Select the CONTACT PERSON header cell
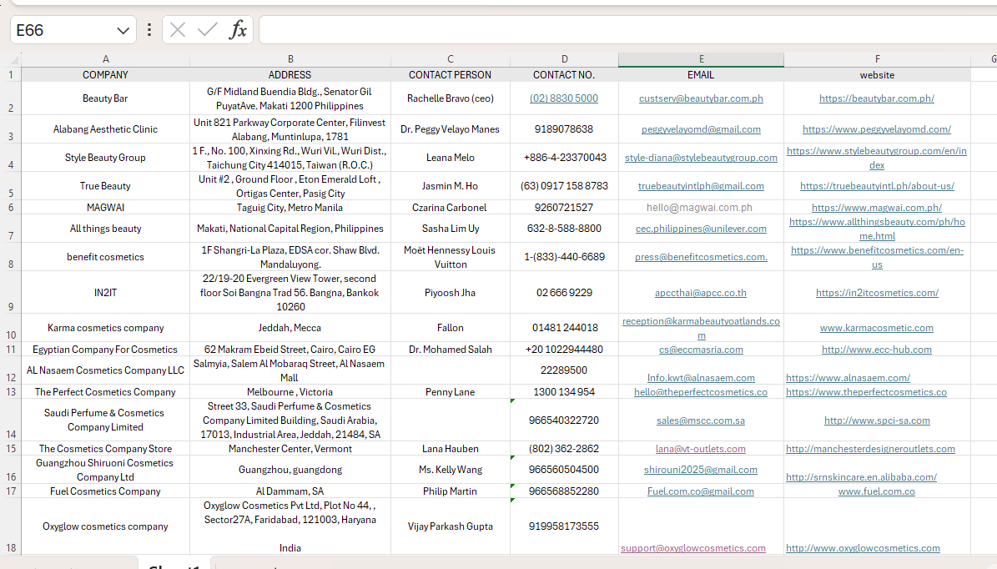 click(x=451, y=74)
